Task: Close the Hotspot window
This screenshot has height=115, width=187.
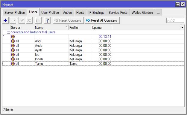Action: (183, 5)
